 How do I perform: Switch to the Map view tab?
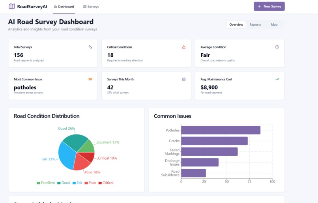point(274,24)
